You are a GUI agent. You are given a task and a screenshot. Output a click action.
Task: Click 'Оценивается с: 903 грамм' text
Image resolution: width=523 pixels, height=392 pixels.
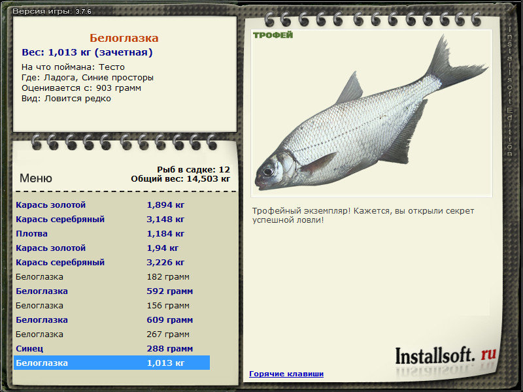81,88
